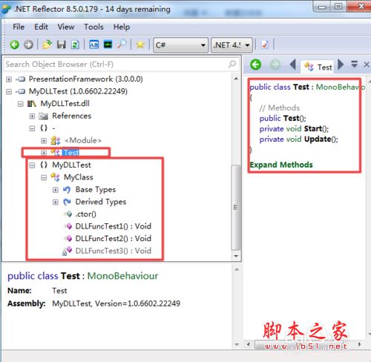This screenshot has height=362, width=371.
Task: Click the DLLFuncTest3 private method icon
Action: [67, 251]
